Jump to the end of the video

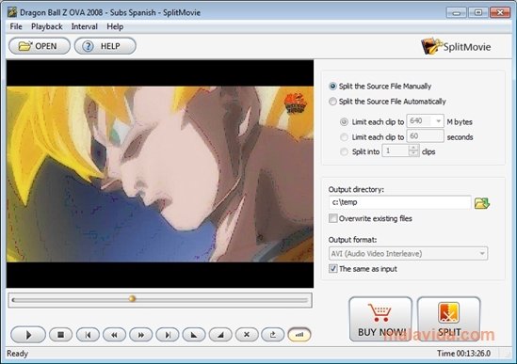(x=168, y=335)
